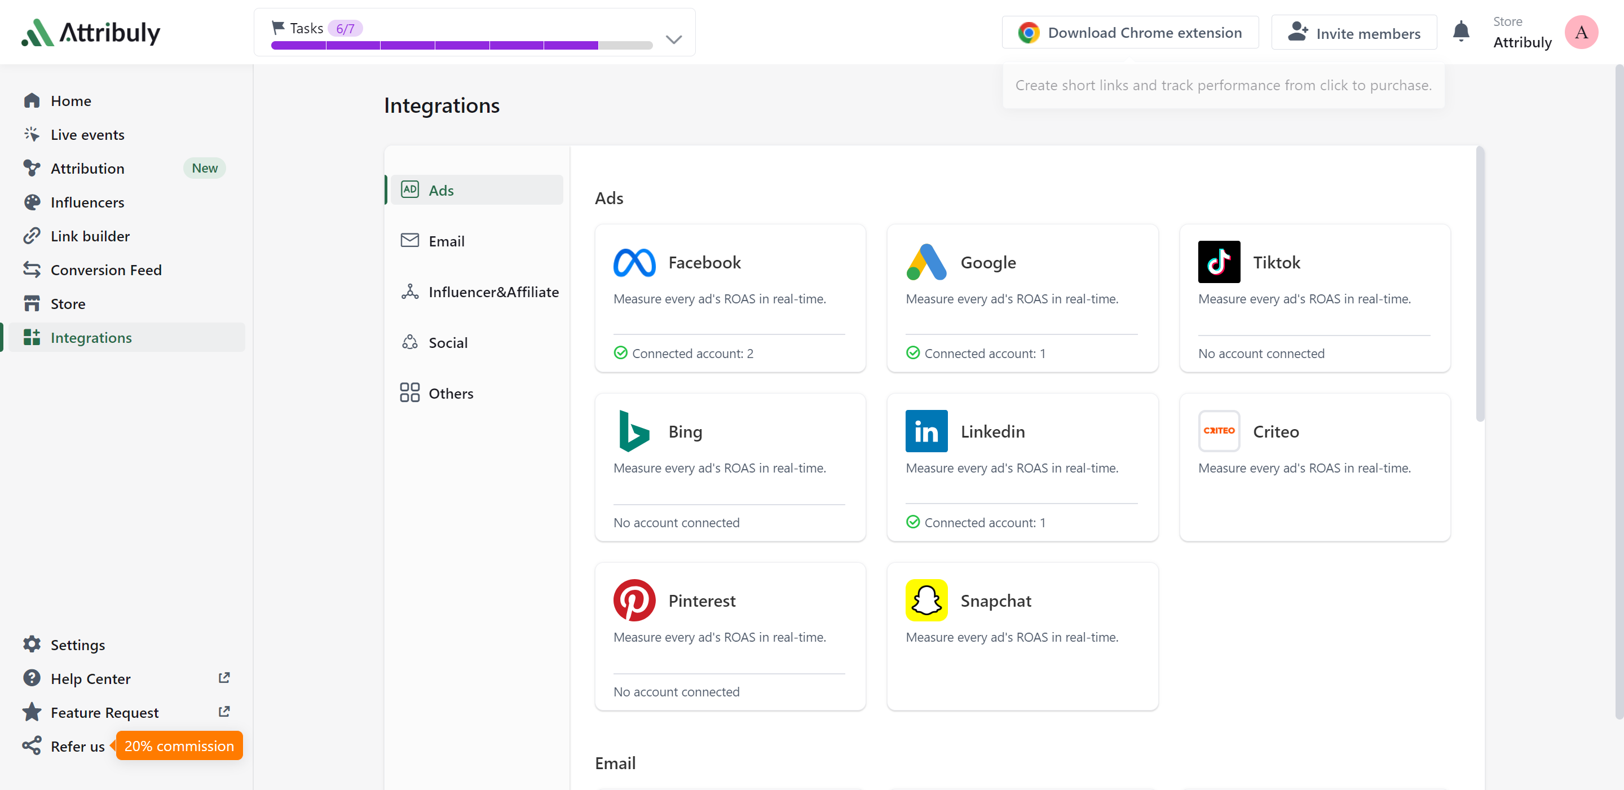
Task: Click the Bing logo
Action: 634,431
